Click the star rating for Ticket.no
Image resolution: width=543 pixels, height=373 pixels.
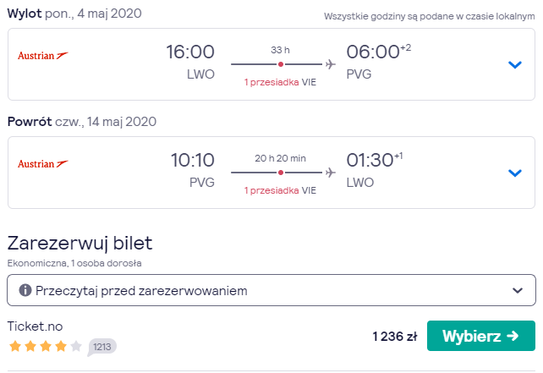46,346
